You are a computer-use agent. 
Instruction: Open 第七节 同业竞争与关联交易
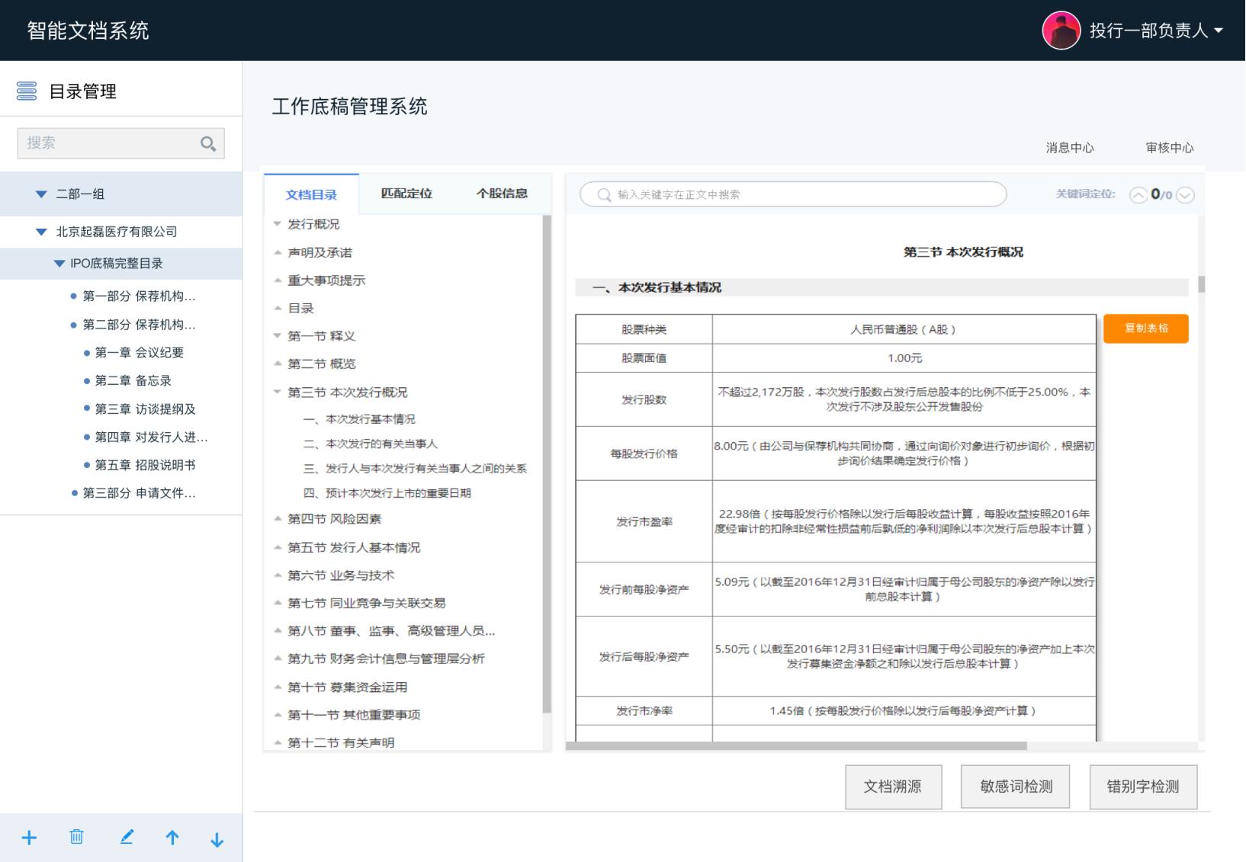pos(367,604)
